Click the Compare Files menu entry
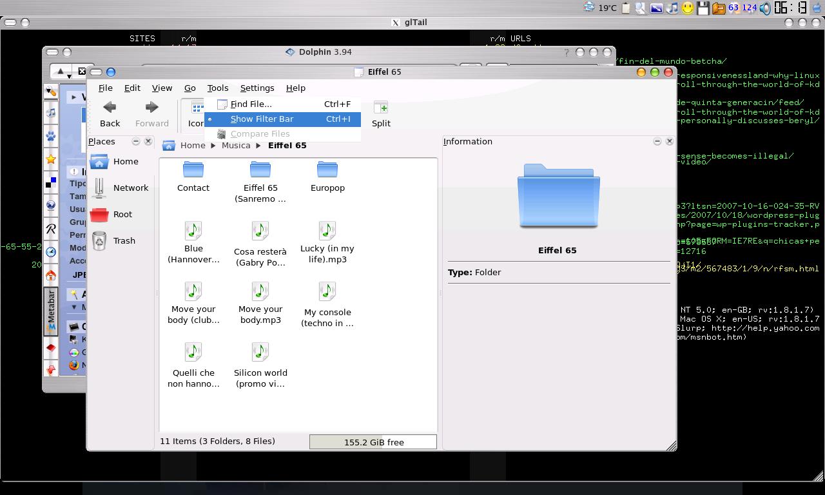 click(x=282, y=133)
